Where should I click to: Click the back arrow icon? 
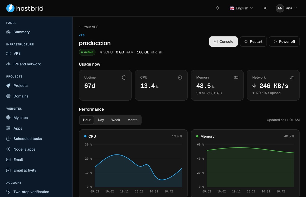tap(81, 27)
